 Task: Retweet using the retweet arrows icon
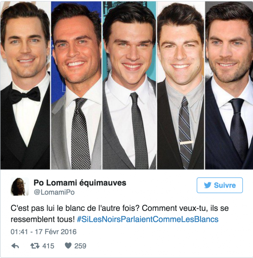35,246
